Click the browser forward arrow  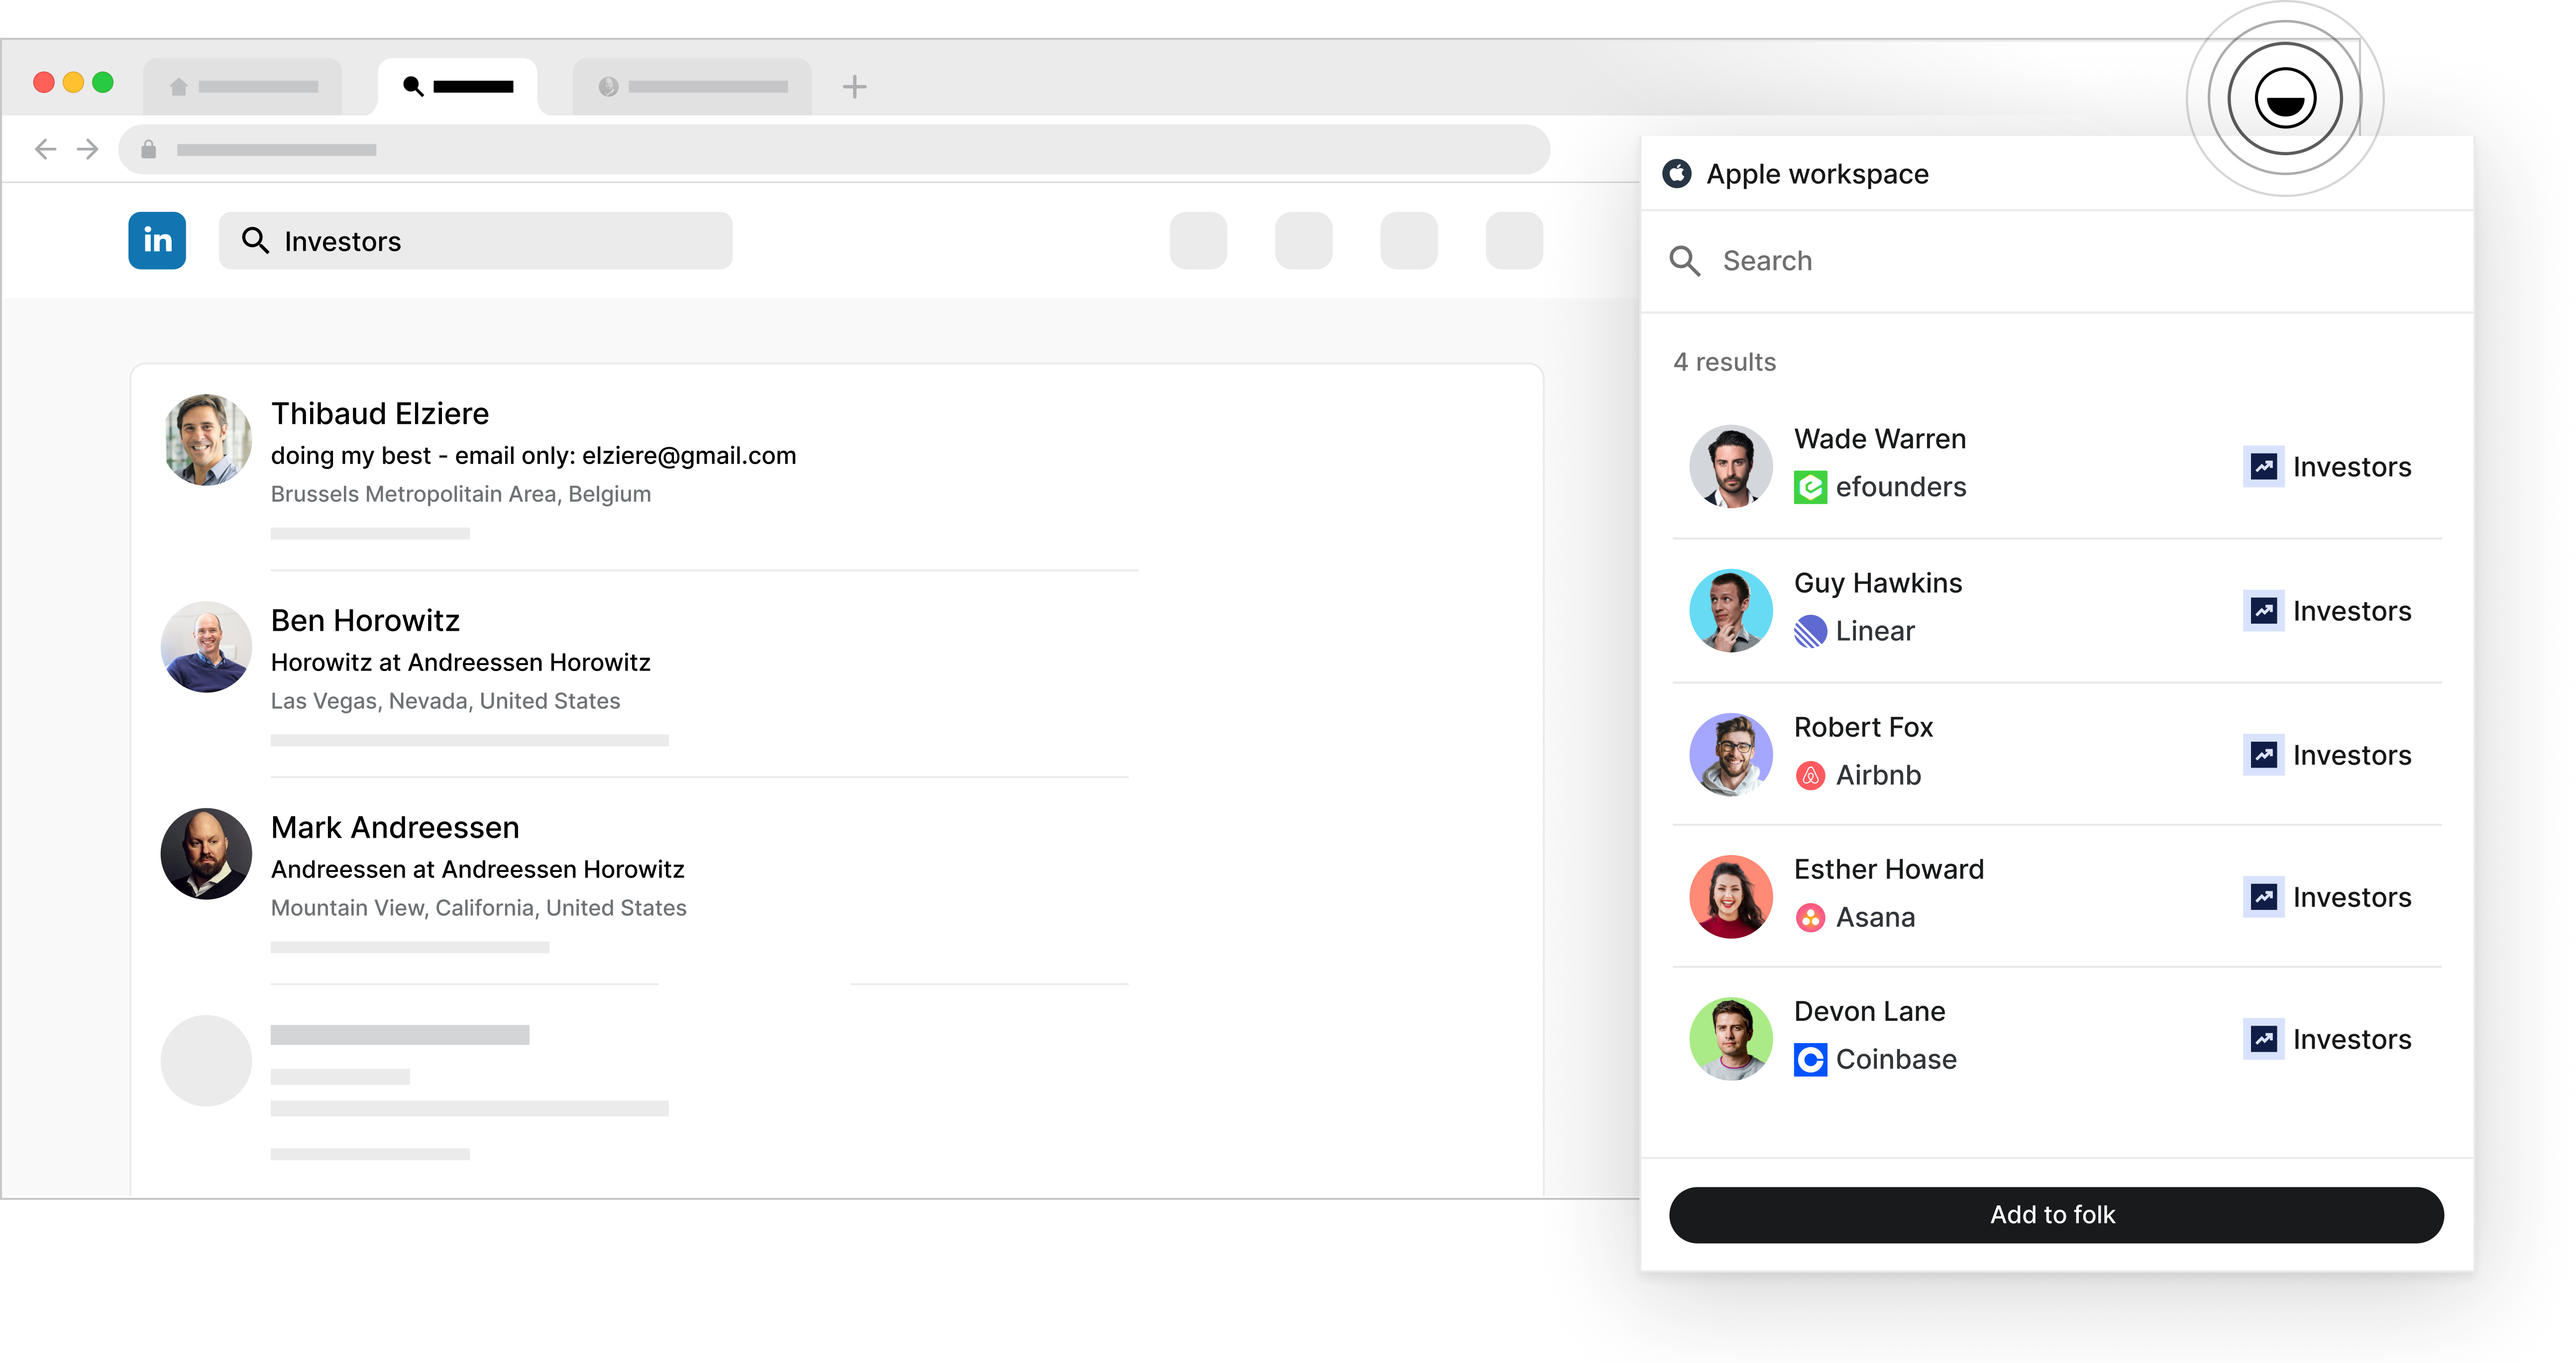pyautogui.click(x=88, y=150)
